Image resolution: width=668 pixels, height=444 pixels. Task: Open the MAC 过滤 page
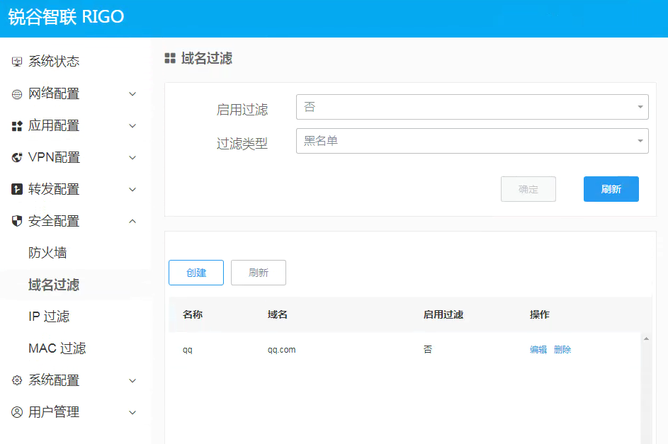tap(57, 348)
